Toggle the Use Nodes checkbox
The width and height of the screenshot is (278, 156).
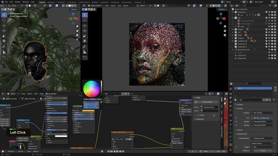[x=46, y=94]
